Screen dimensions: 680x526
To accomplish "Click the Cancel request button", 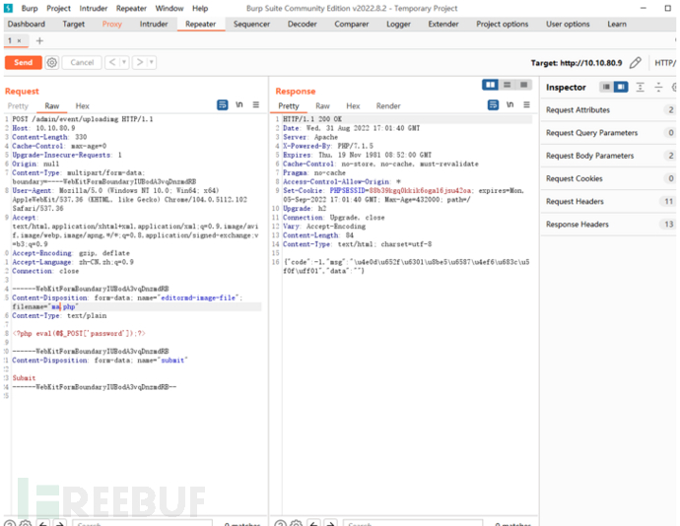I will [82, 62].
